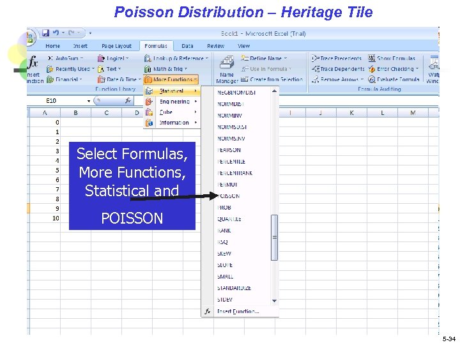Screen dimensions: 460x345
Task: Click the formula bar fx icon
Action: click(128, 101)
